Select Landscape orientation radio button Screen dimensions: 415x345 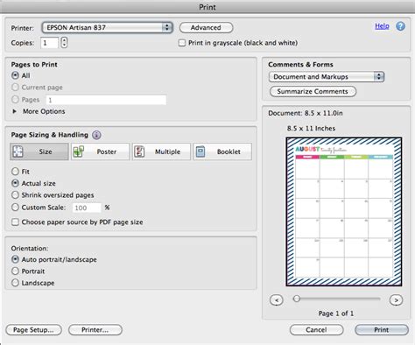(15, 283)
